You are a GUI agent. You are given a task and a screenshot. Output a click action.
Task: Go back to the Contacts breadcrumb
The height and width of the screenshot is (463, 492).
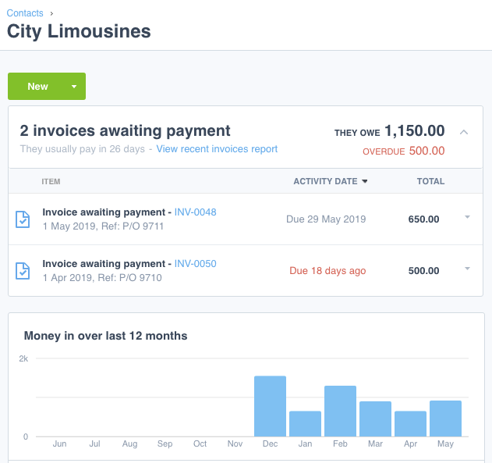(25, 13)
